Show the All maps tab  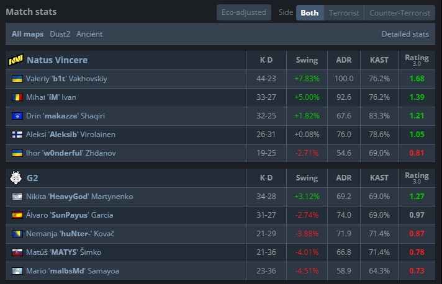[x=27, y=34]
